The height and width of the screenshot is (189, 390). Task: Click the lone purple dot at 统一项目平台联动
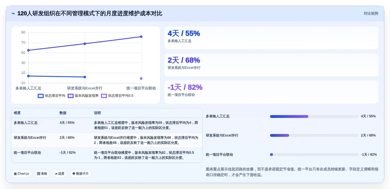point(141,78)
